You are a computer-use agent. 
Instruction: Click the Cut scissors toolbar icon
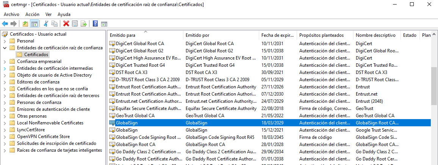click(x=46, y=24)
